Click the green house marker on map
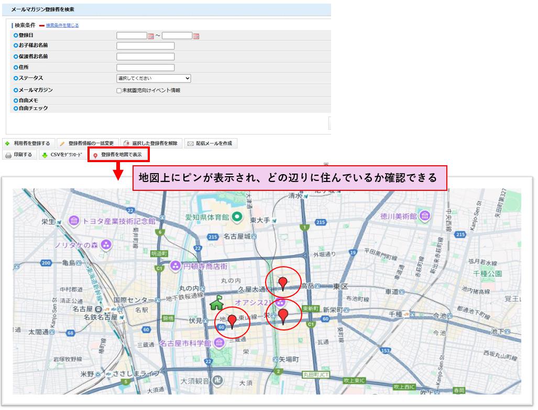The image size is (538, 410). [216, 304]
